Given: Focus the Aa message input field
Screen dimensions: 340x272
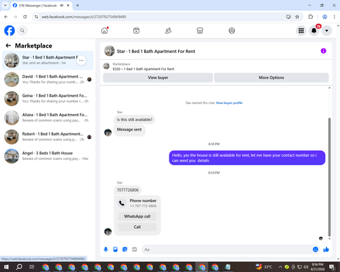Looking at the screenshot, I should click(x=226, y=250).
